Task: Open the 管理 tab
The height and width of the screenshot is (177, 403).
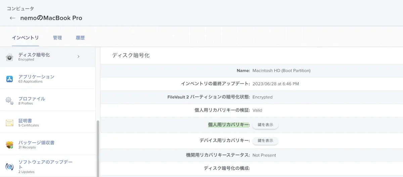Action: 57,38
